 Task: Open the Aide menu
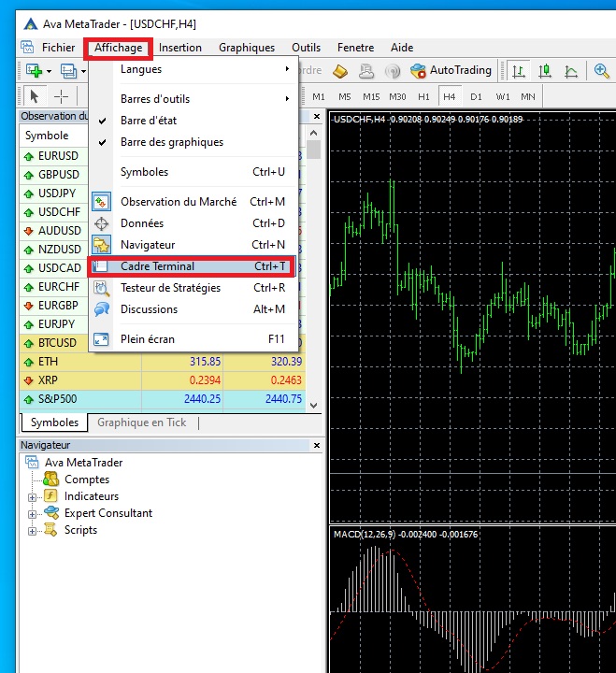click(402, 48)
